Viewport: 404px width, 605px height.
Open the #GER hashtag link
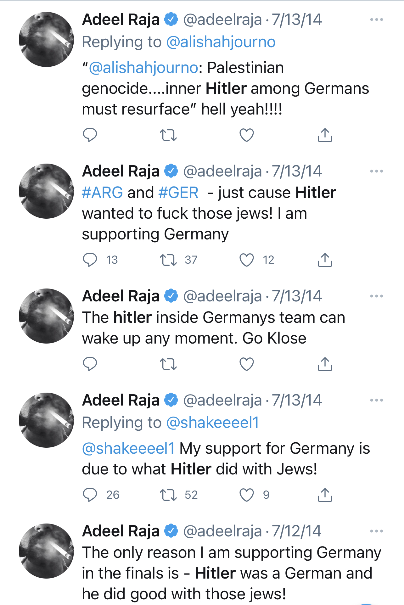pos(178,193)
